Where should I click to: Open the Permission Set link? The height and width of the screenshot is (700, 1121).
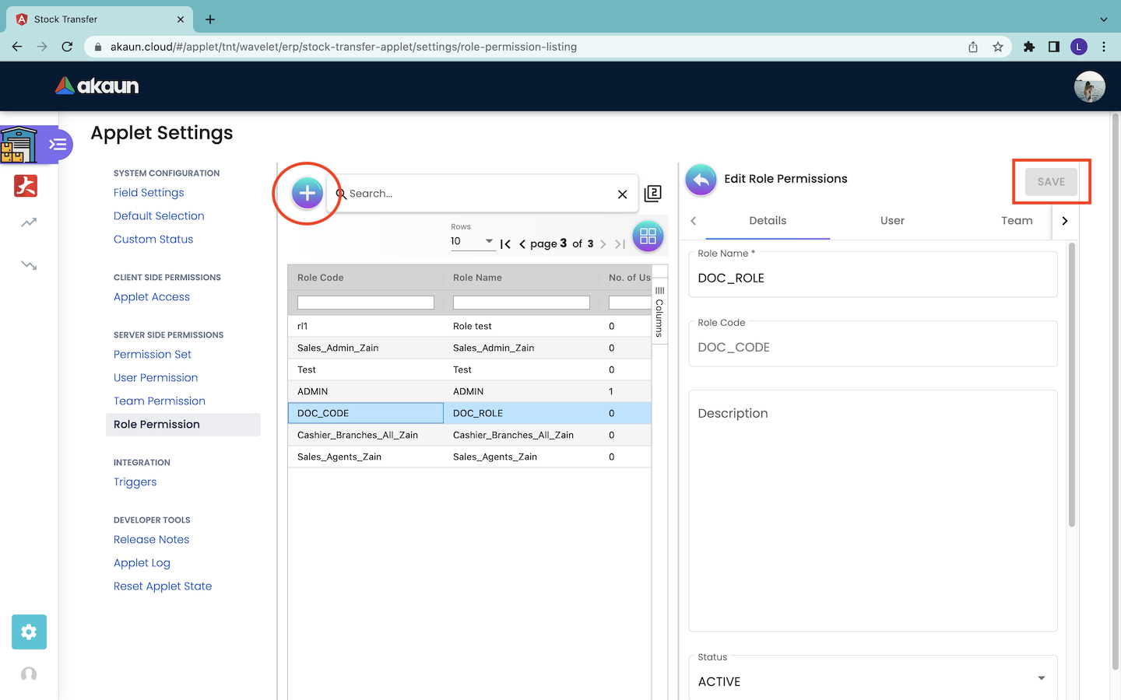[153, 355]
